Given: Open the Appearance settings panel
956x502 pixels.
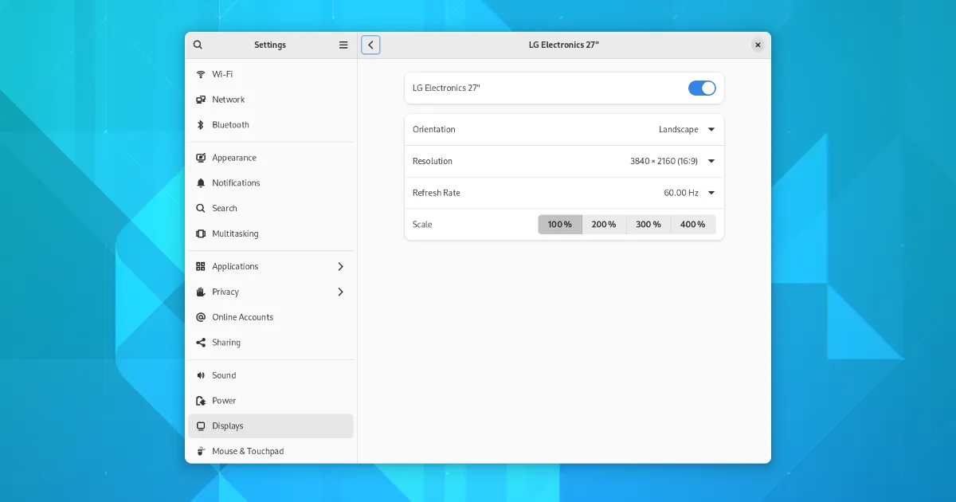Looking at the screenshot, I should (x=234, y=158).
